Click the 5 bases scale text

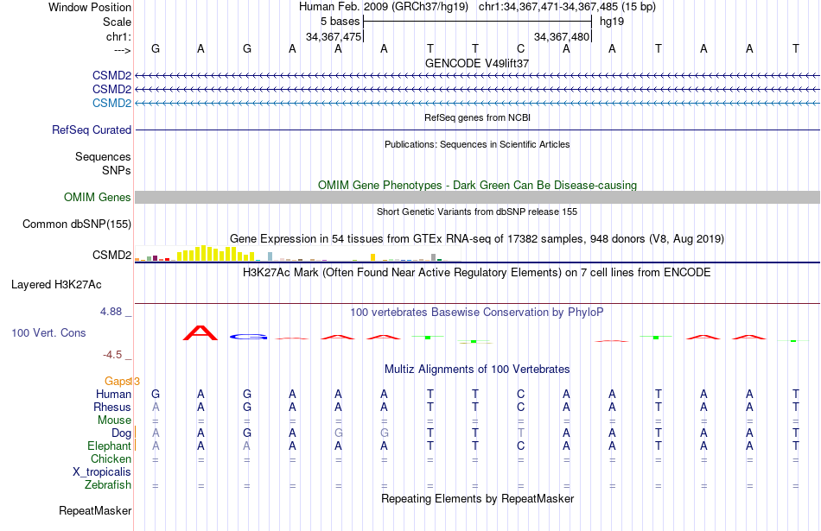pyautogui.click(x=340, y=22)
